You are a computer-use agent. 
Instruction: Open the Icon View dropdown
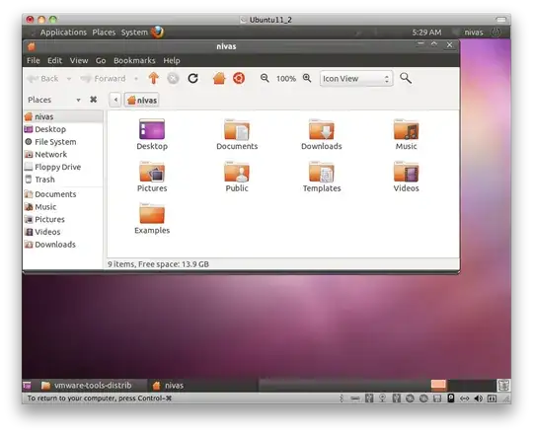pyautogui.click(x=356, y=79)
